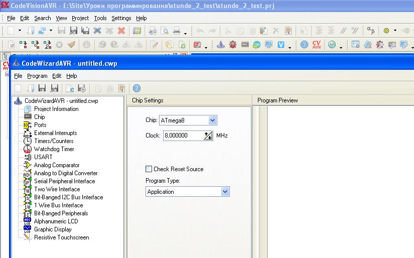Image resolution: width=414 pixels, height=258 pixels.
Task: Open the Chip dropdown showing ATmega8
Action: click(x=212, y=120)
